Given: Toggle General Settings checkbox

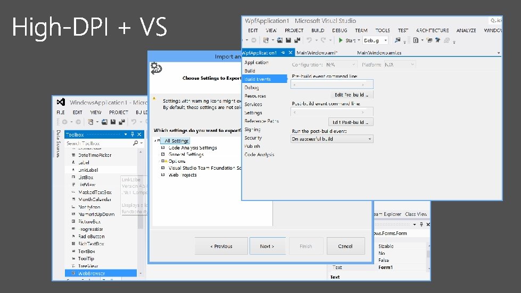Looking at the screenshot, I should tap(163, 154).
